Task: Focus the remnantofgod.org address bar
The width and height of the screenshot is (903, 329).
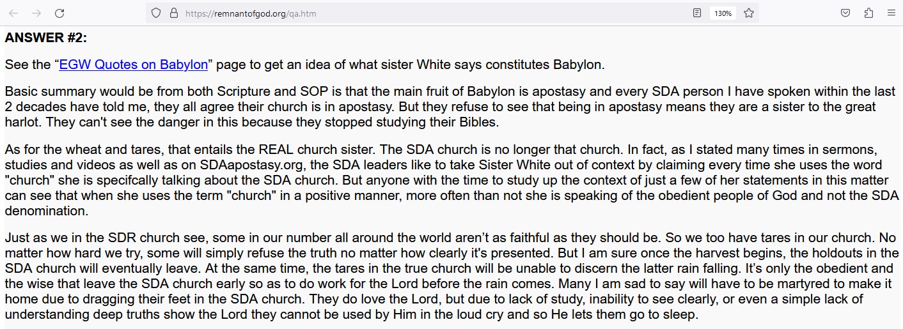Action: pos(435,13)
